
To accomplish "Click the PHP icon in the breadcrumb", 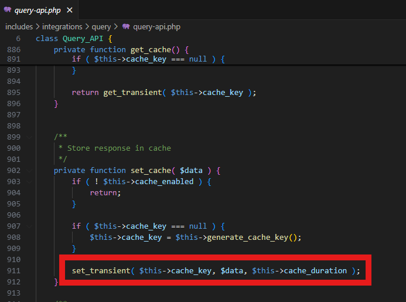I will pyautogui.click(x=126, y=26).
